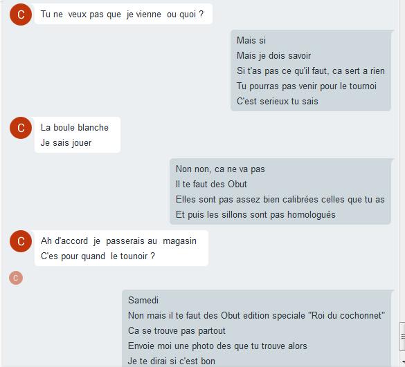Select the "Tu ne veux pas que je vienne" message
The width and height of the screenshot is (405, 367).
click(122, 15)
